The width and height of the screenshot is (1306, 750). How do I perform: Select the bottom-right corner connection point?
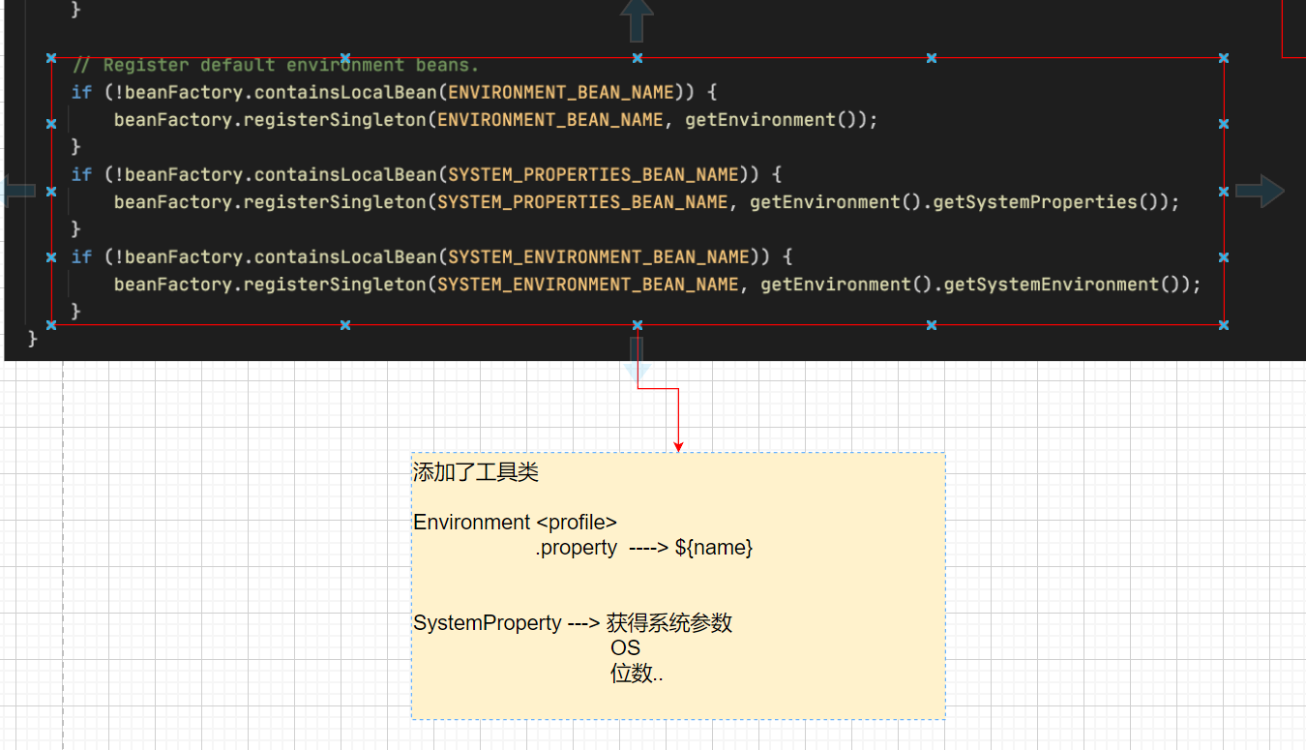pos(1224,325)
